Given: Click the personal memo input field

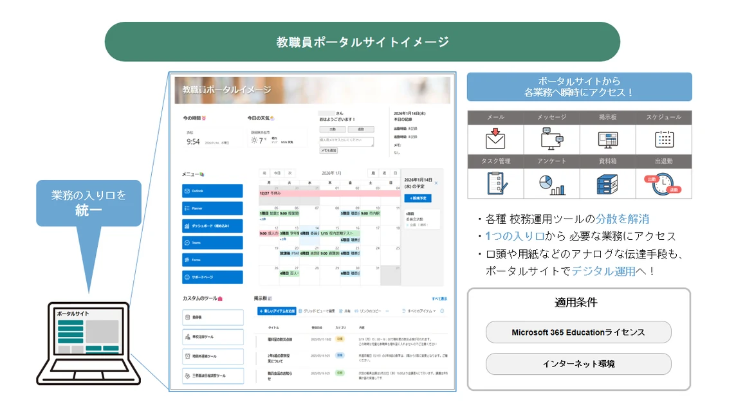Looking at the screenshot, I should pyautogui.click(x=346, y=141).
